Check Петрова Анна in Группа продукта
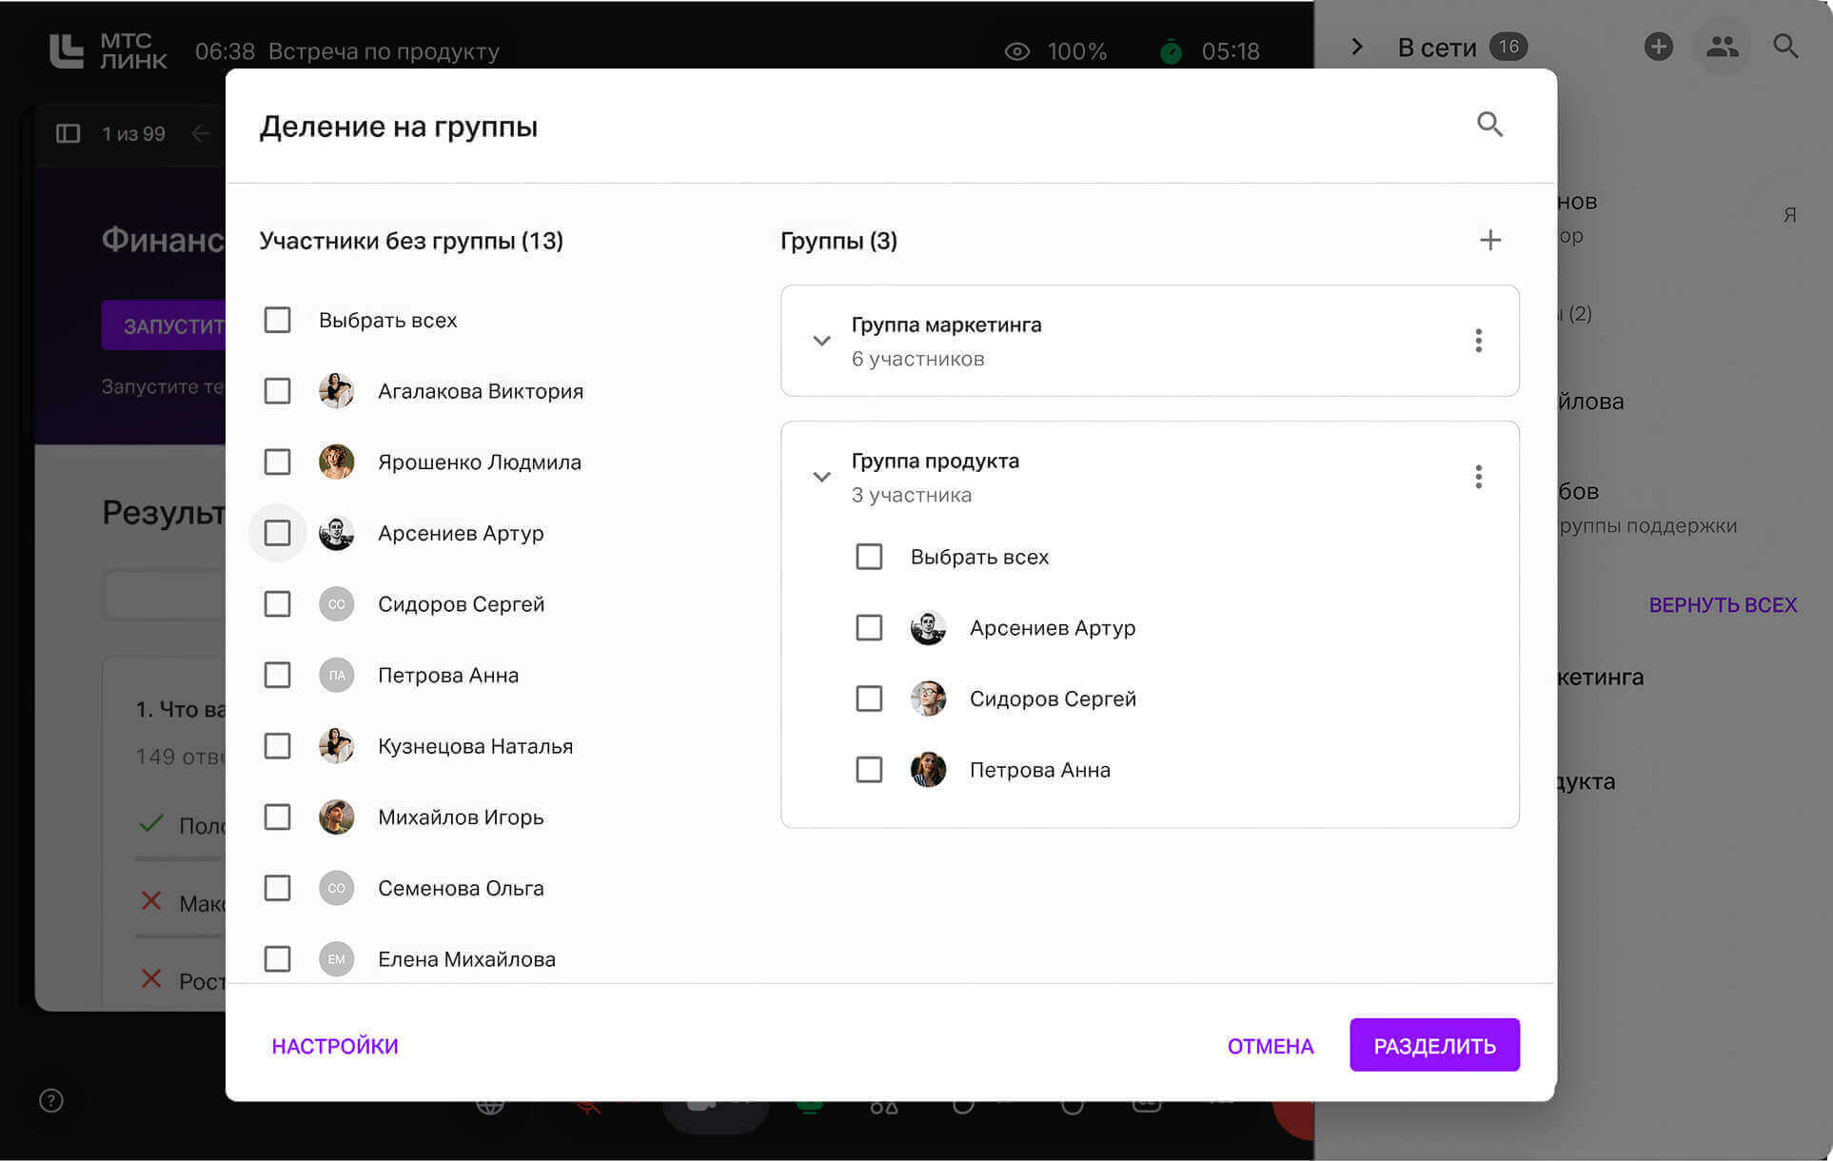The height and width of the screenshot is (1161, 1833). coord(869,770)
